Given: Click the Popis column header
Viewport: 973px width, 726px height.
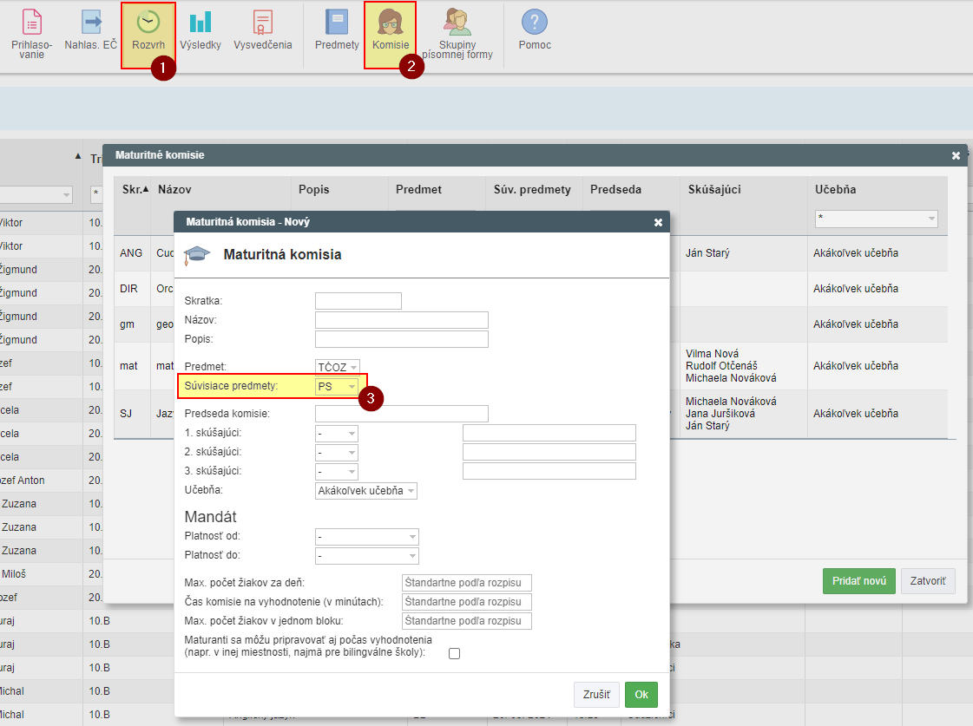Looking at the screenshot, I should [x=314, y=190].
